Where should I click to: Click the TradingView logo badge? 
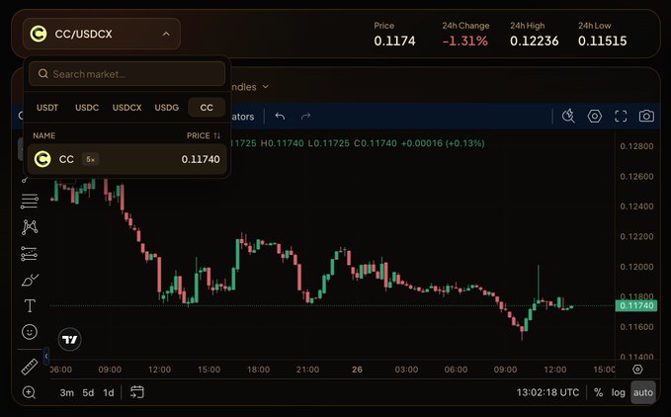tap(69, 340)
